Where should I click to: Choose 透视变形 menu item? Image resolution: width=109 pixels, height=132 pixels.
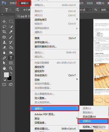click(x=55, y=71)
